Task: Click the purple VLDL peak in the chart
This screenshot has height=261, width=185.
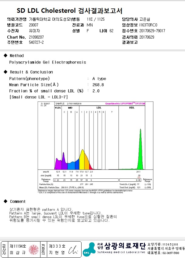Action: coord(58,164)
